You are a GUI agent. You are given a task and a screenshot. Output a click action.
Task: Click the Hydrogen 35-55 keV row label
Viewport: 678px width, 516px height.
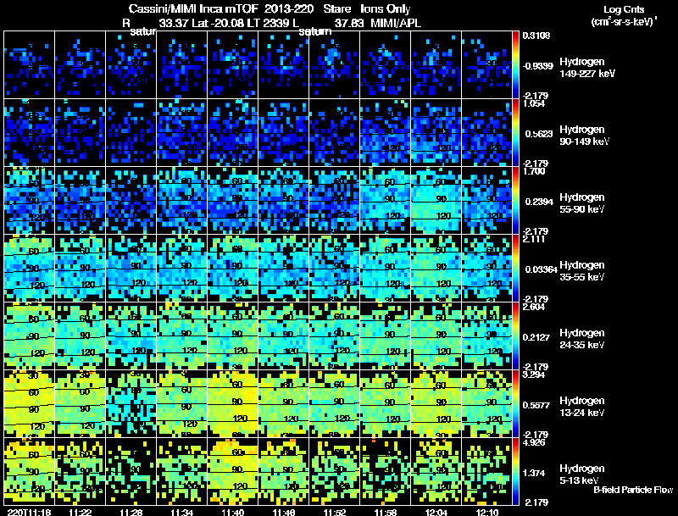(582, 271)
